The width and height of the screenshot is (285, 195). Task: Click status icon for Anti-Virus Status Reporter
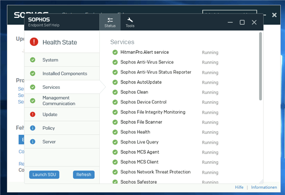(x=115, y=72)
